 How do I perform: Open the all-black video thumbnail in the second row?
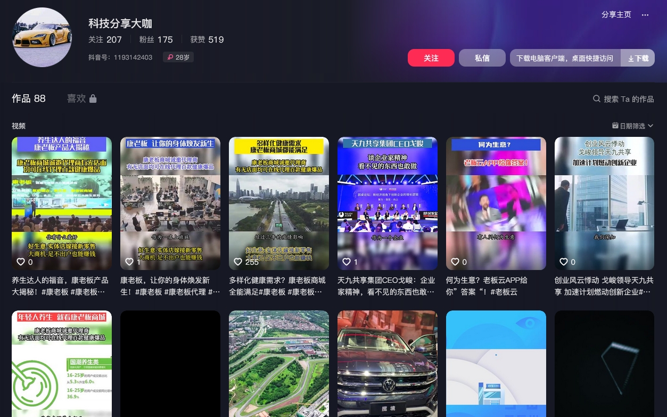point(170,364)
